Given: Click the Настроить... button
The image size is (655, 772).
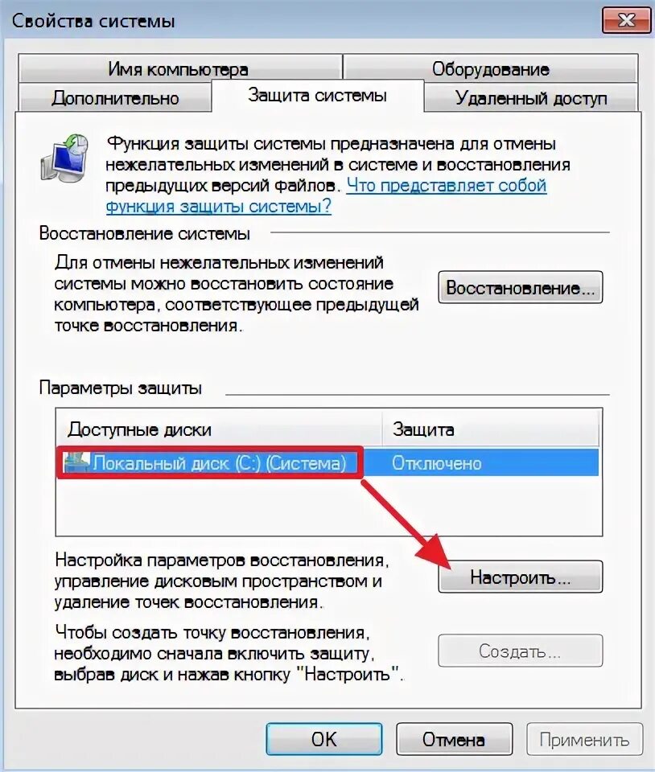Looking at the screenshot, I should (520, 577).
